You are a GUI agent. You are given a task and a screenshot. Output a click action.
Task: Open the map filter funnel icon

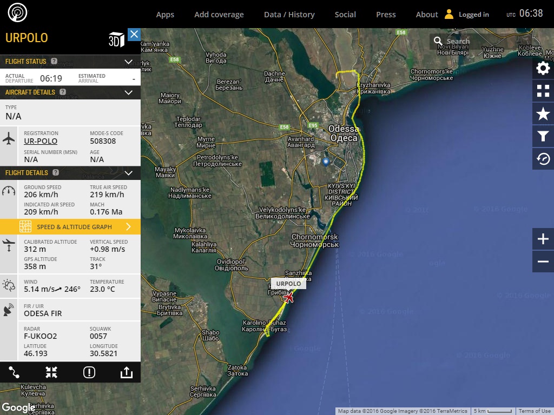[543, 136]
